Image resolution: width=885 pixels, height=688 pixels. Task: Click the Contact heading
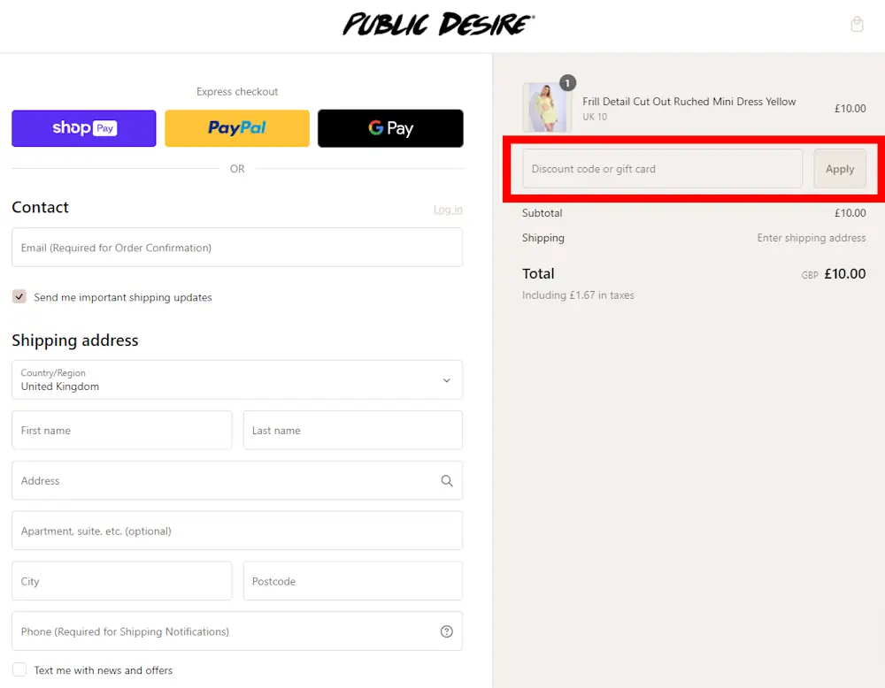tap(40, 208)
